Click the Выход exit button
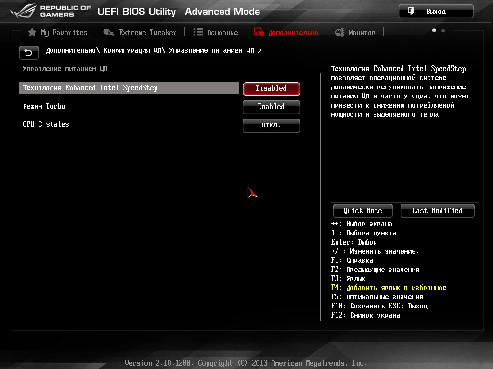 tap(436, 12)
